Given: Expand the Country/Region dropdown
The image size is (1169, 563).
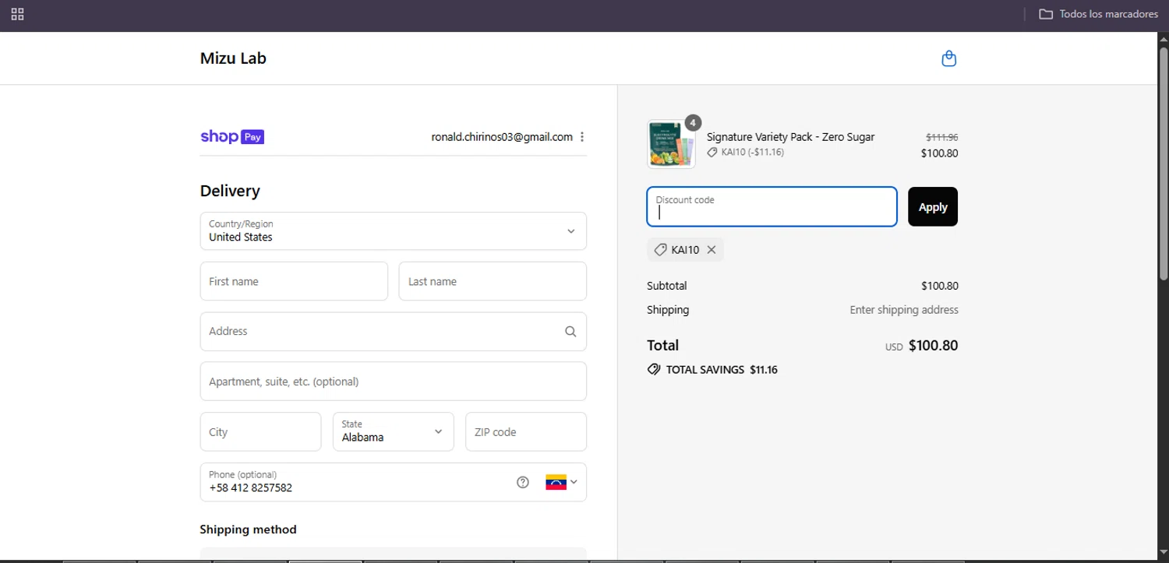Looking at the screenshot, I should (394, 231).
